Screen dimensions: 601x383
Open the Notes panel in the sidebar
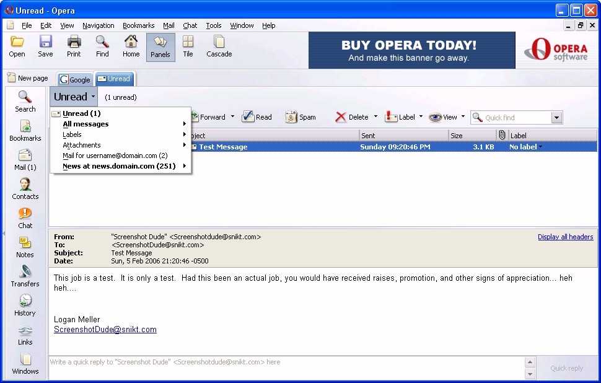25,247
